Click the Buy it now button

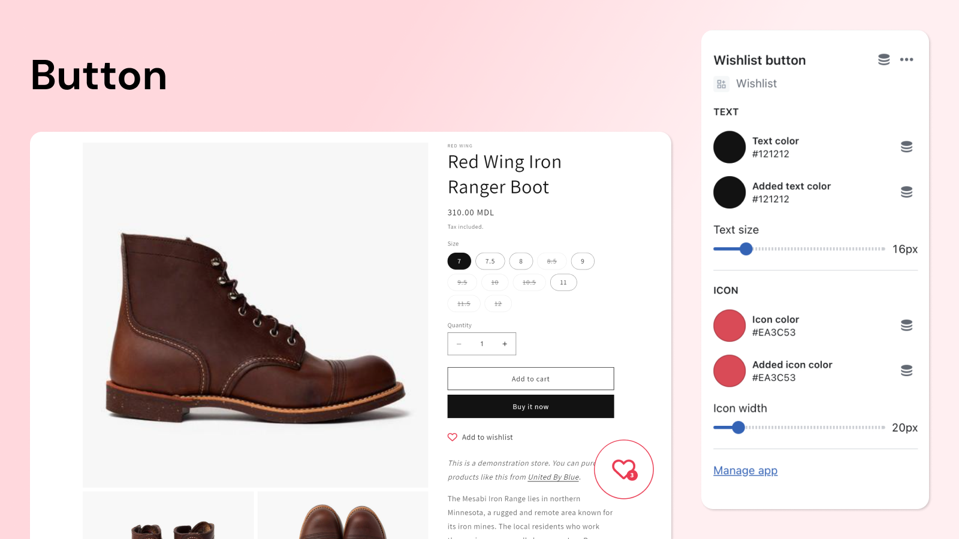[x=530, y=406]
